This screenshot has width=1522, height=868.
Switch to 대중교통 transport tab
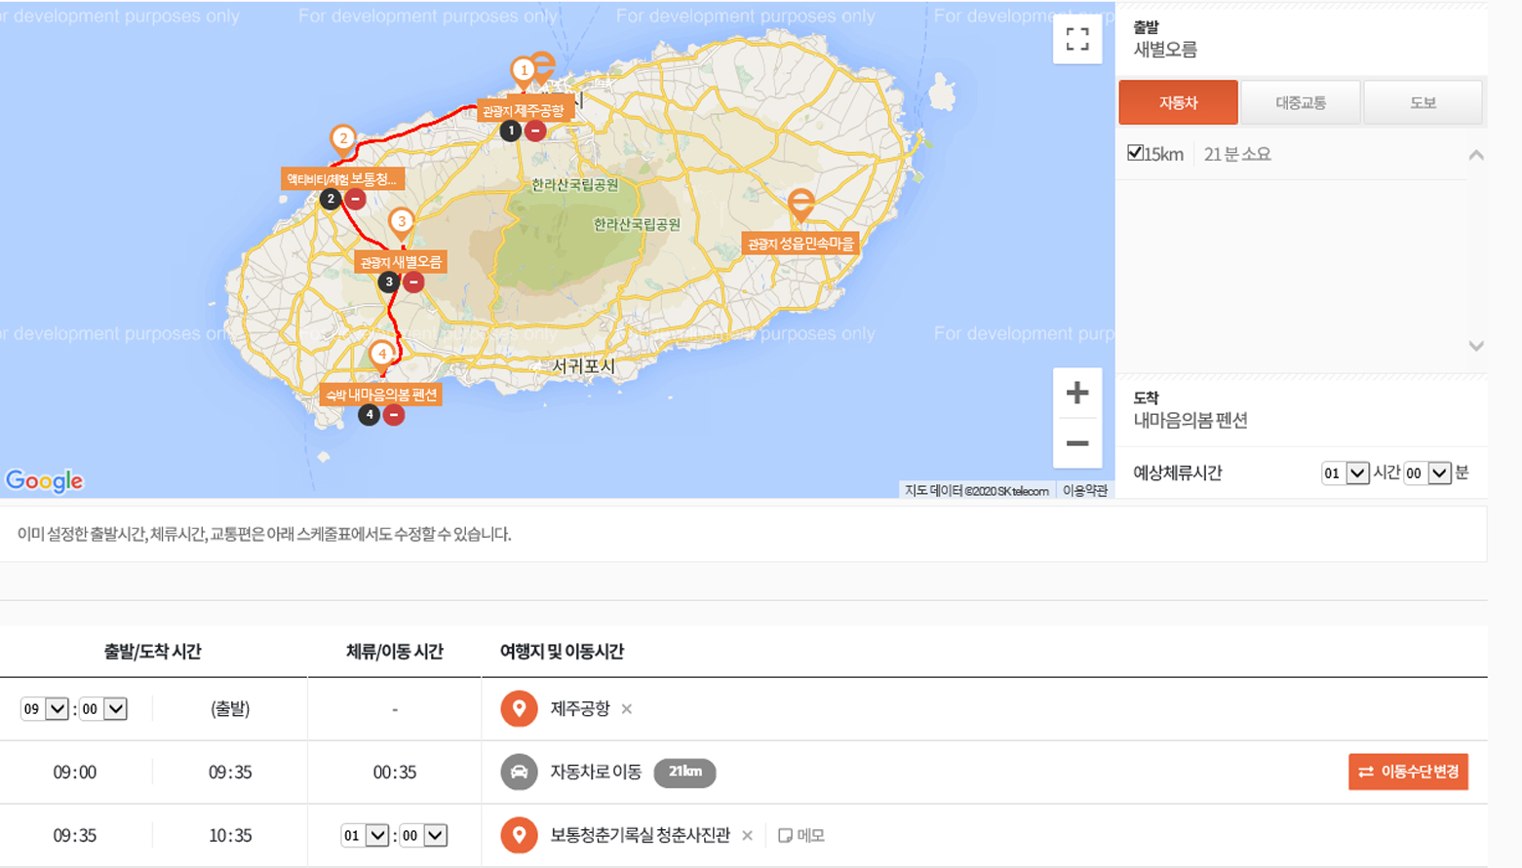[x=1301, y=102]
